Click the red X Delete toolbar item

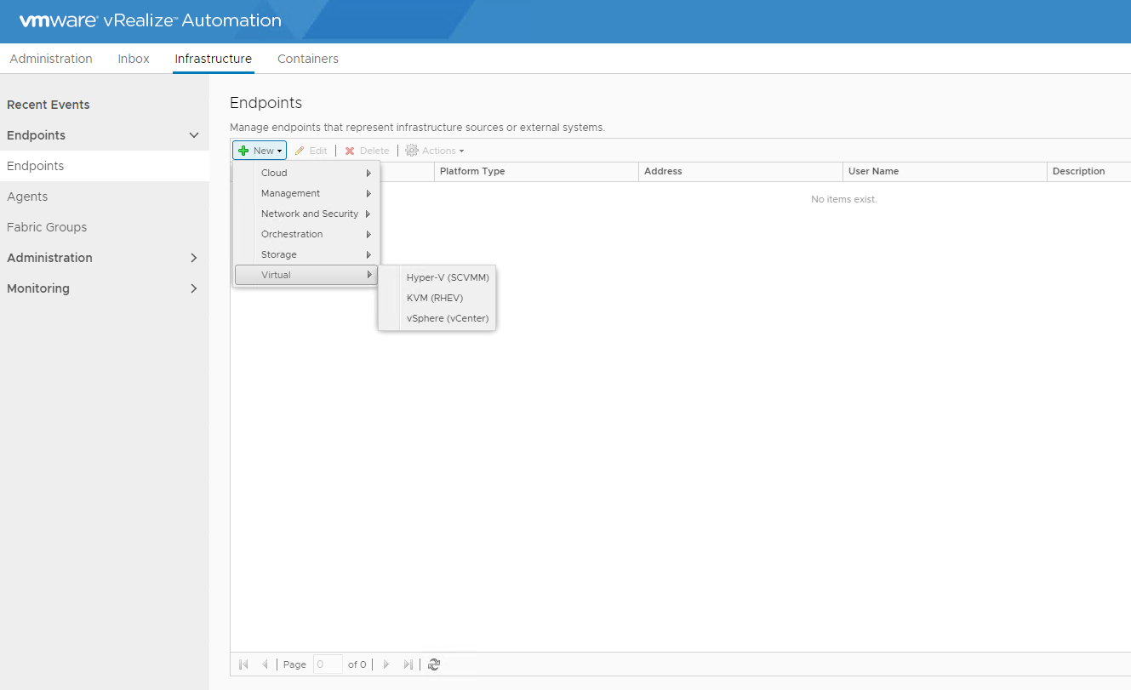point(367,151)
